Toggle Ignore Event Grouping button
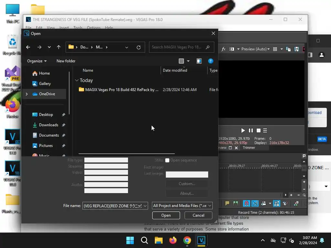This screenshot has width=331, height=248. [285, 203]
